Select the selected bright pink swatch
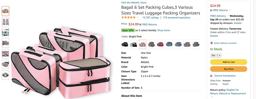The width and height of the screenshot is (256, 99). click(x=142, y=44)
